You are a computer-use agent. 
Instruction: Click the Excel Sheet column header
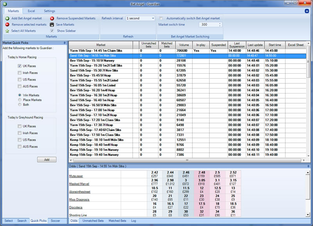[x=296, y=45]
